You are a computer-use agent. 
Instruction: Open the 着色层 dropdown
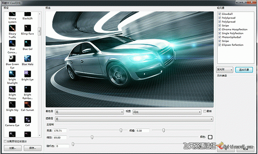pyautogui.click(x=89, y=112)
